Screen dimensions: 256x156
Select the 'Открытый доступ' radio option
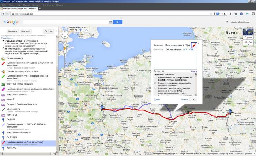point(3,41)
